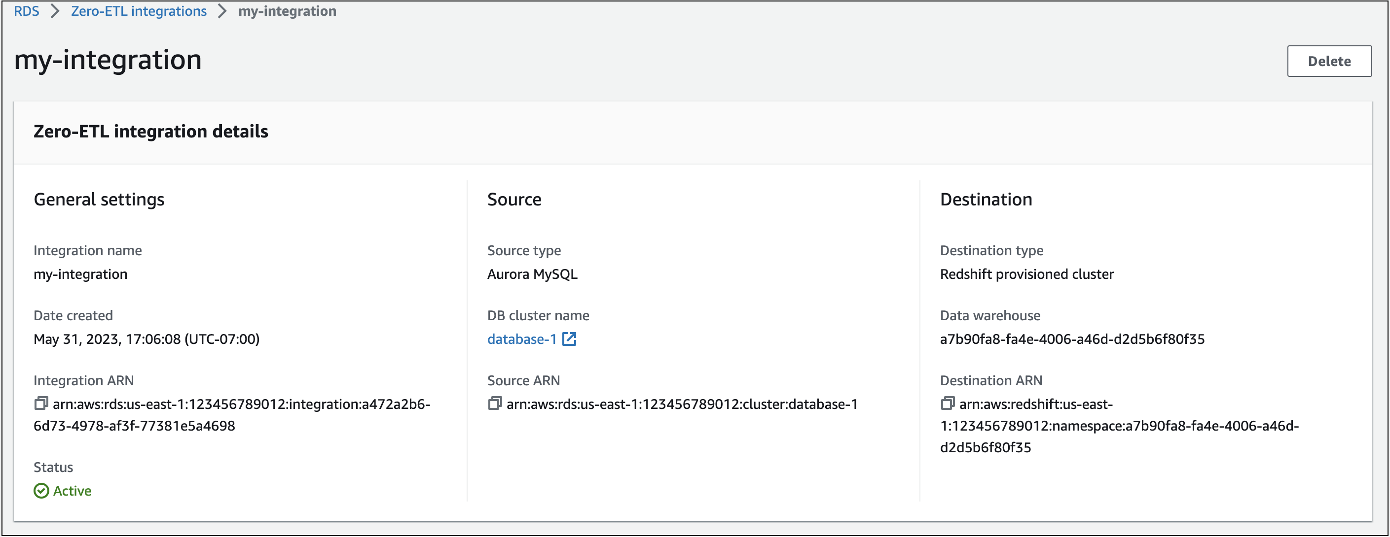Image resolution: width=1390 pixels, height=537 pixels.
Task: Click the my-integration breadcrumb entry
Action: 287,11
